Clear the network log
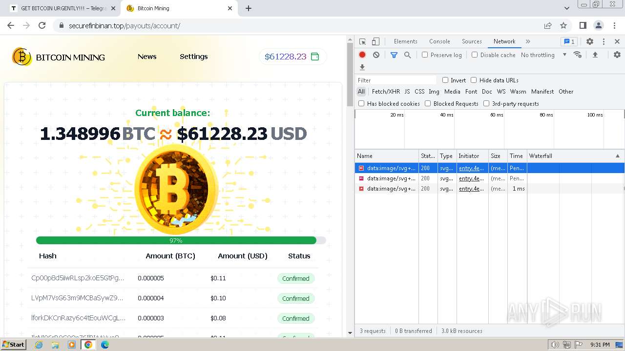Viewport: 625px width, 351px height. pyautogui.click(x=376, y=55)
